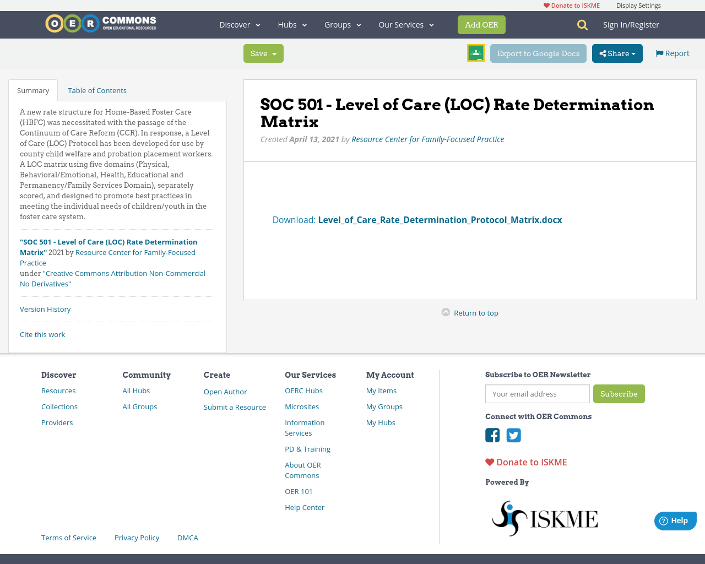Report this resource with flag link
This screenshot has height=564, width=705.
point(673,53)
